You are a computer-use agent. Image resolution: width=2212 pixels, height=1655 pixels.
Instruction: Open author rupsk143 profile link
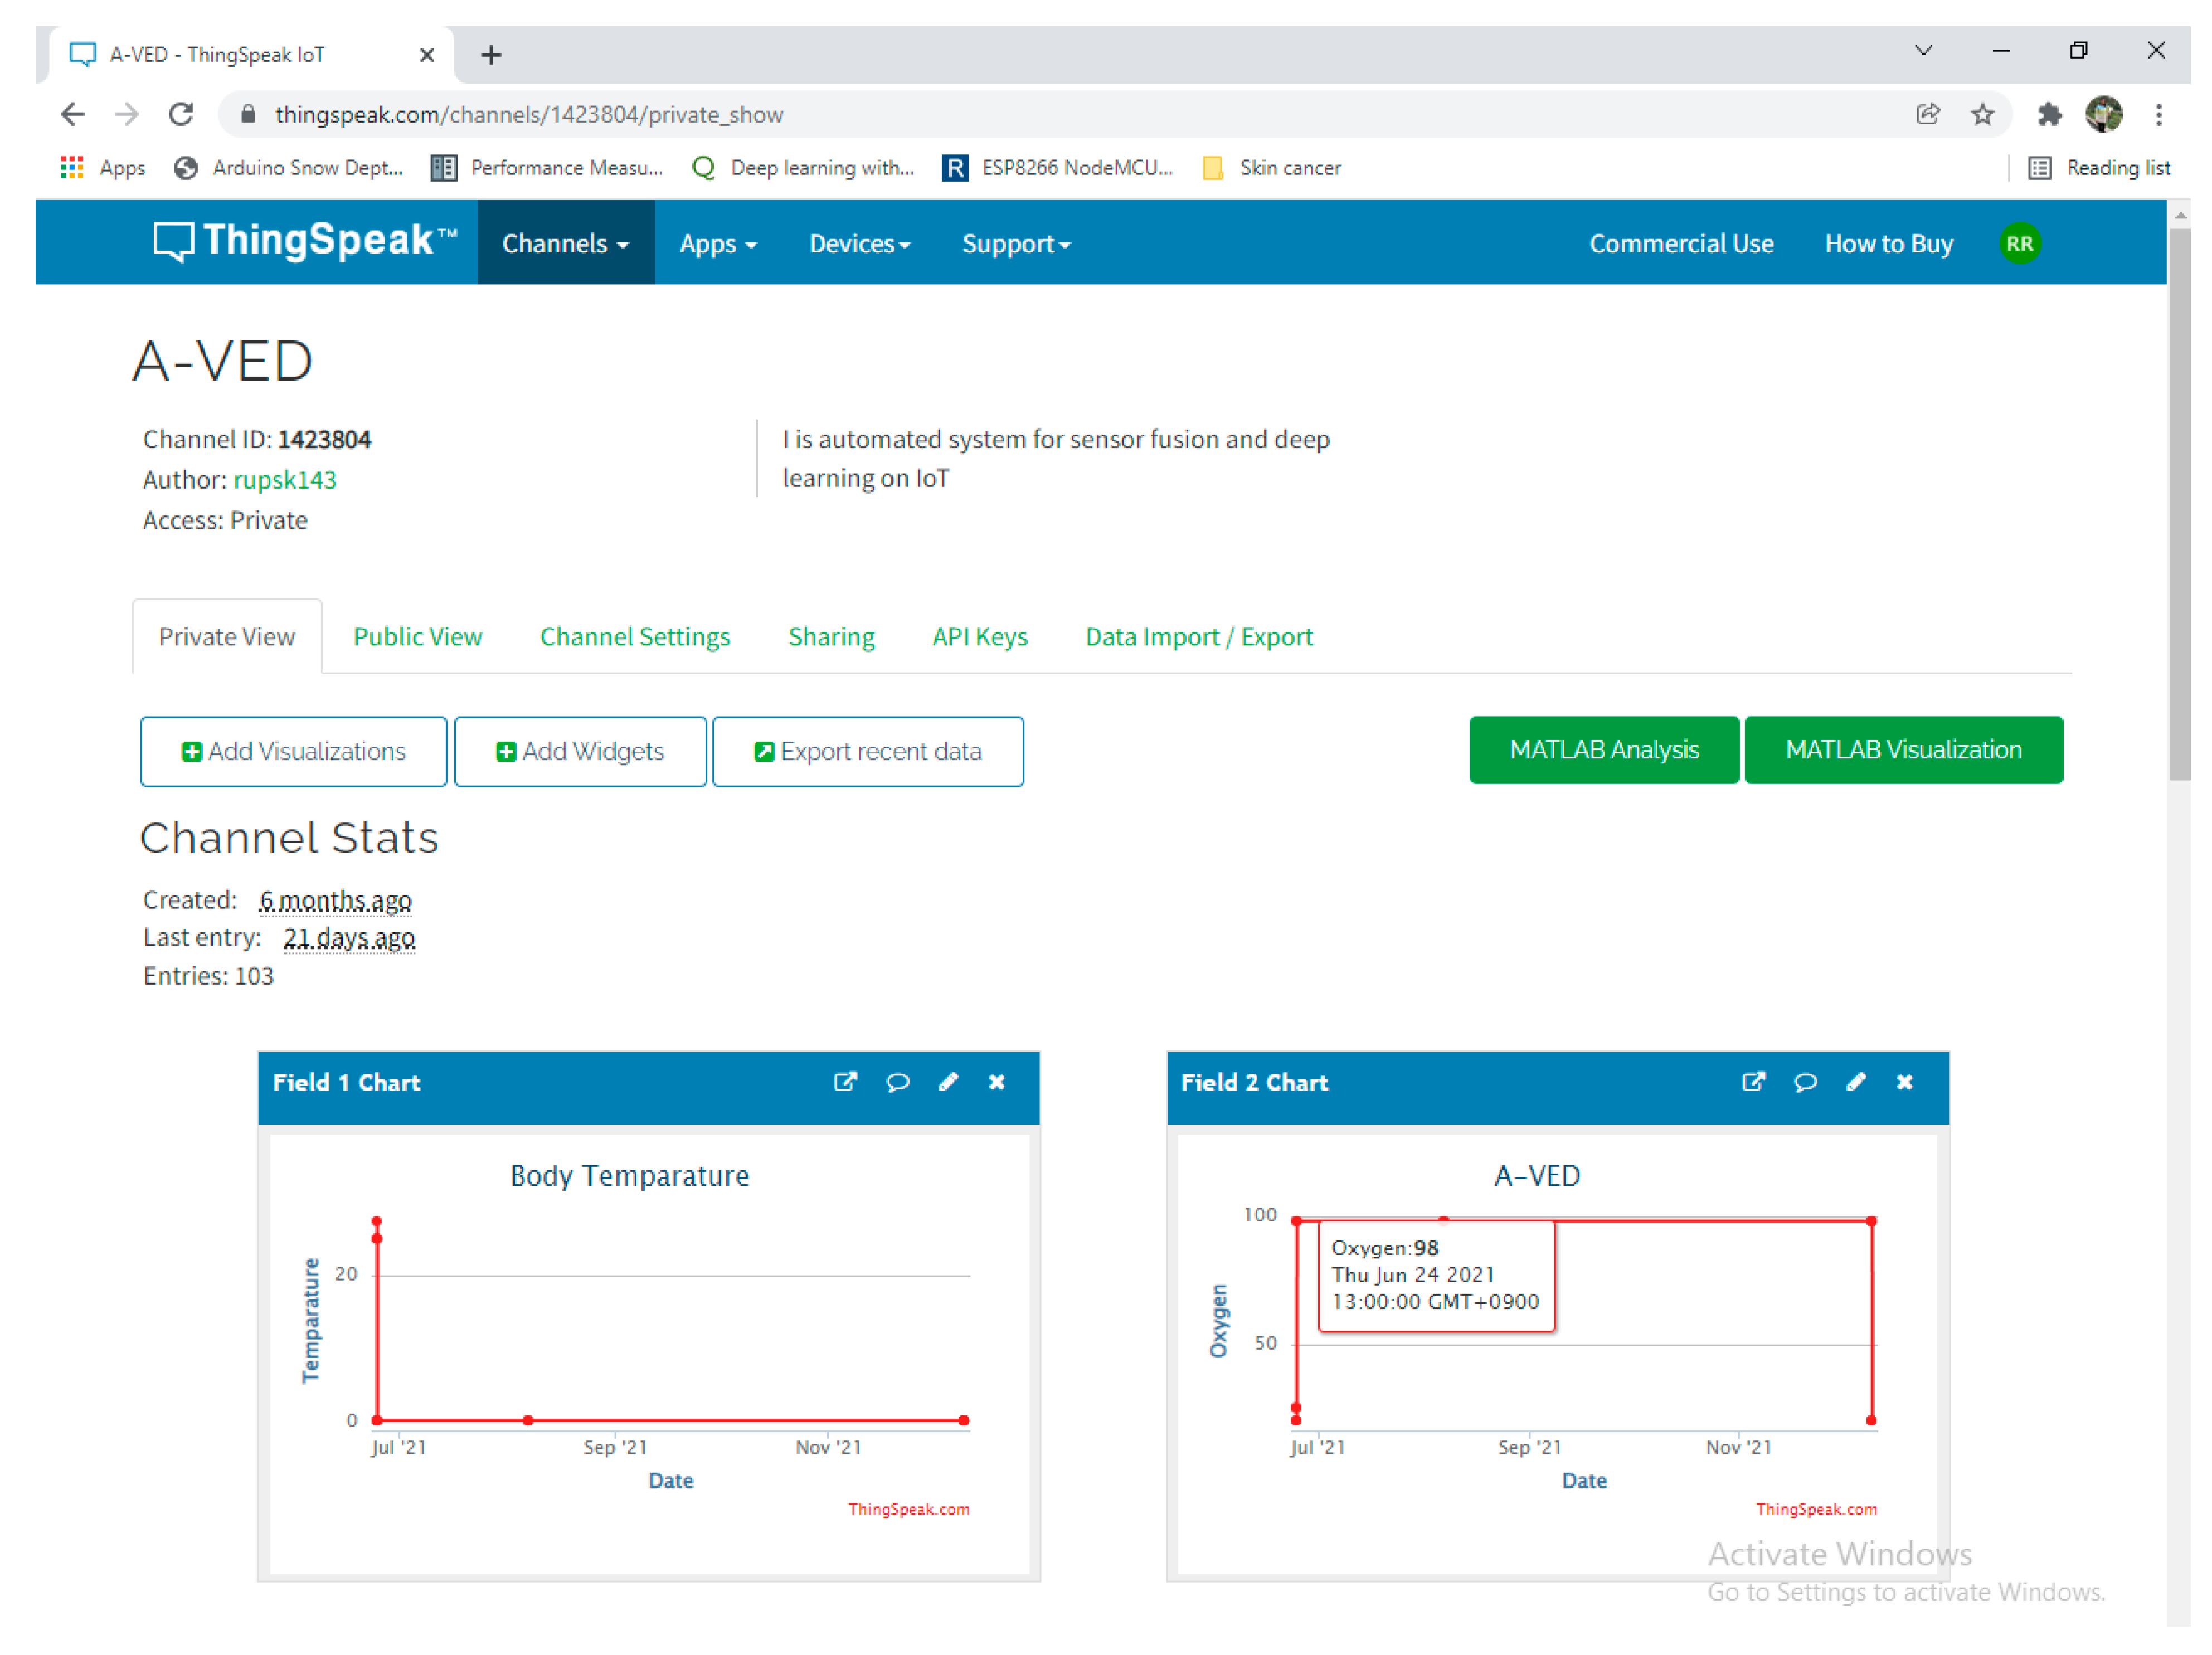pyautogui.click(x=285, y=480)
